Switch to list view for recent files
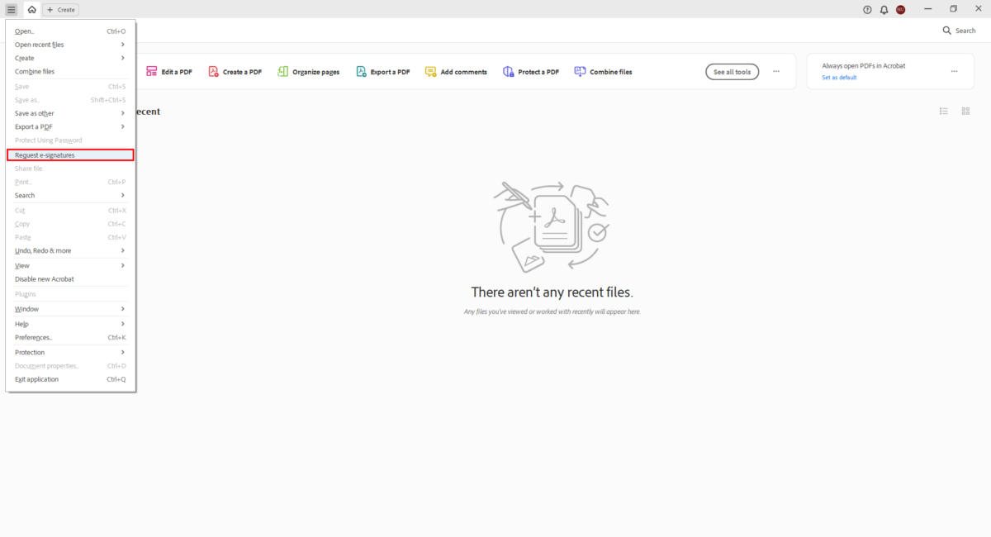Image resolution: width=991 pixels, height=537 pixels. tap(943, 111)
